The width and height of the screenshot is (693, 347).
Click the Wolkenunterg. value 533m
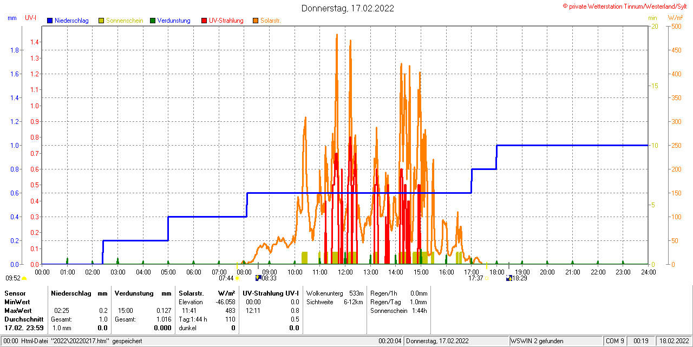(x=356, y=293)
